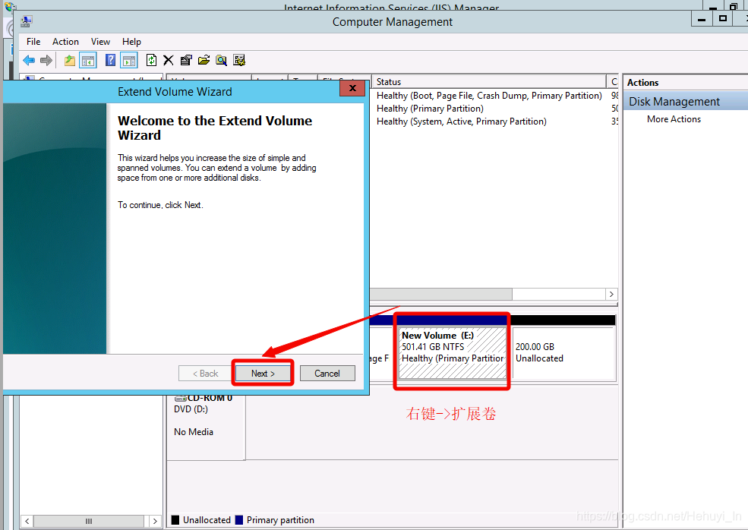
Task: Toggle the Show/Hide Action Pane icon
Action: 129,60
